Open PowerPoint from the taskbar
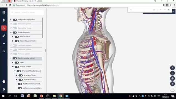176x99 pixels. click(x=42, y=96)
